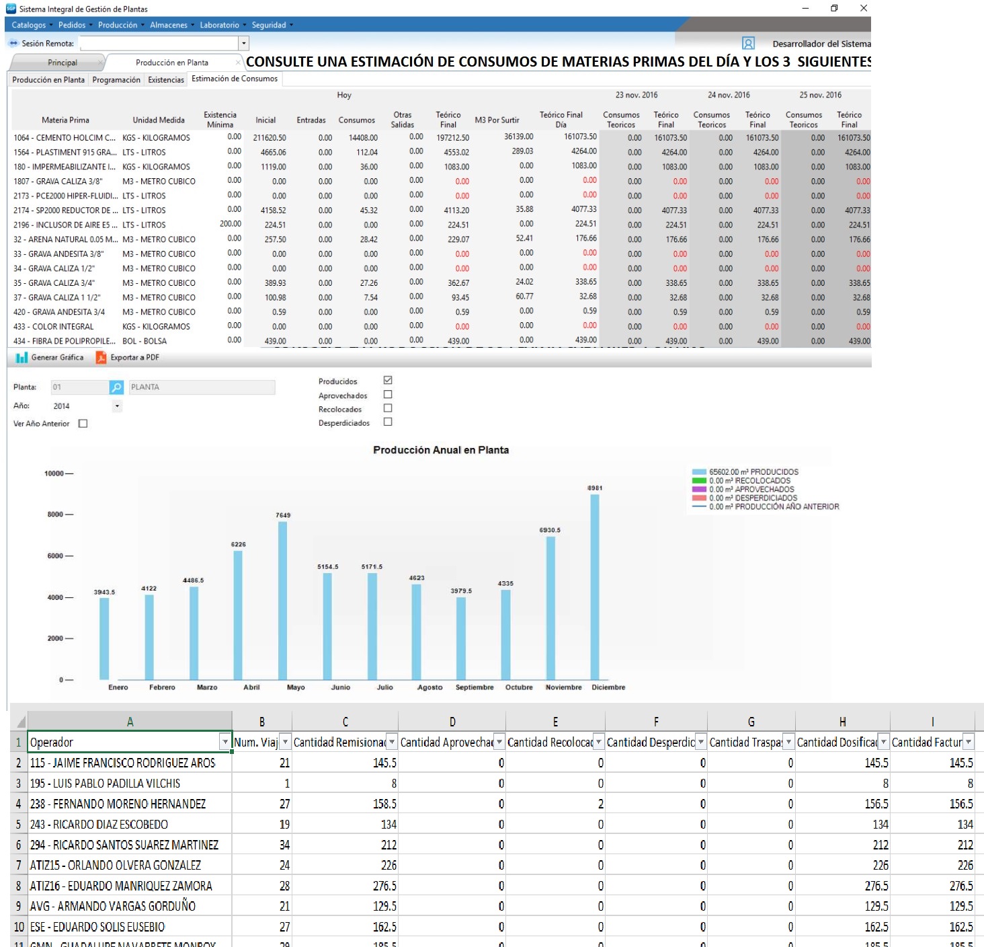Viewport: 984px width, 947px height.
Task: Click the Exportar a PDF icon
Action: tap(101, 358)
